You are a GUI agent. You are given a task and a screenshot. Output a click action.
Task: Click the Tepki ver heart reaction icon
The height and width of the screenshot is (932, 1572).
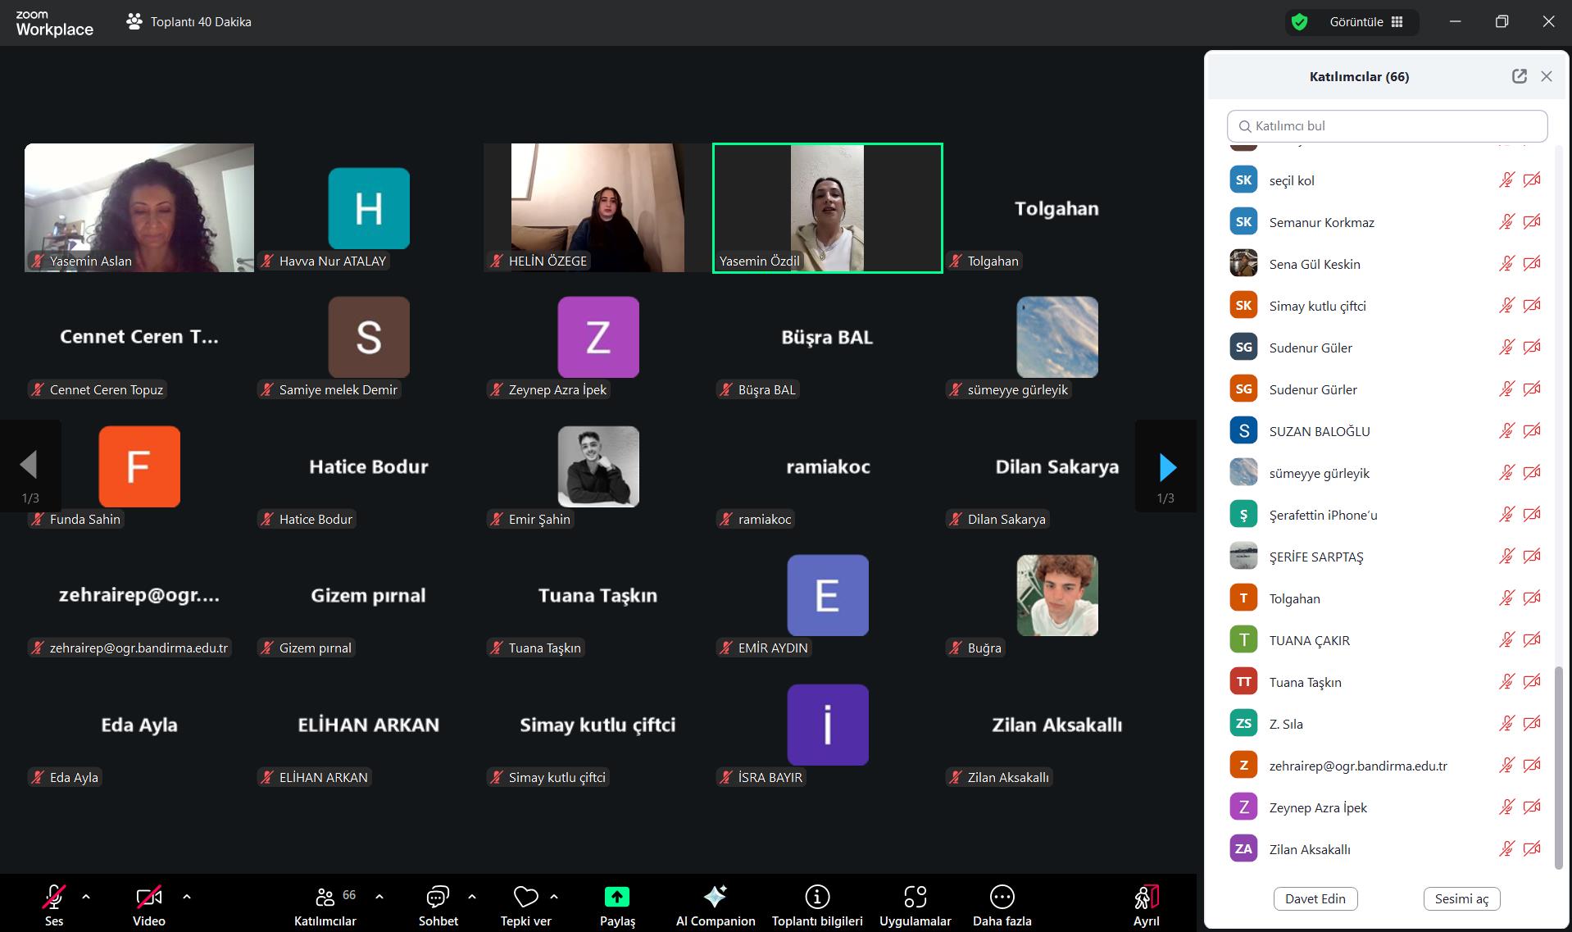525,897
